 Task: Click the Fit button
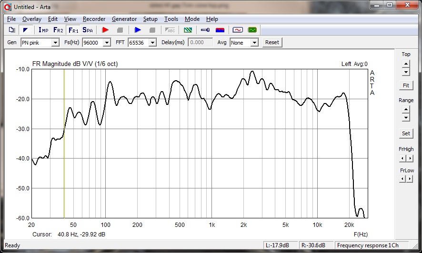point(406,85)
